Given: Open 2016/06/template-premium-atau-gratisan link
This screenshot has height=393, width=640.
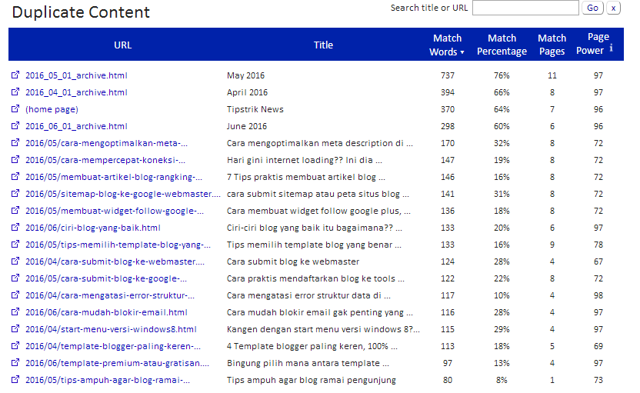Looking at the screenshot, I should [x=117, y=363].
